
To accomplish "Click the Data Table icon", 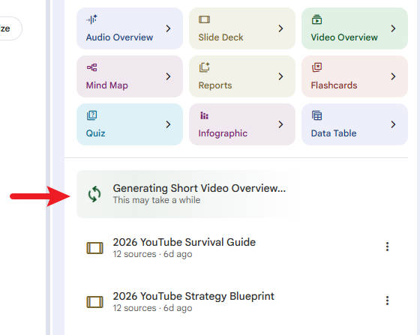I will pyautogui.click(x=316, y=115).
